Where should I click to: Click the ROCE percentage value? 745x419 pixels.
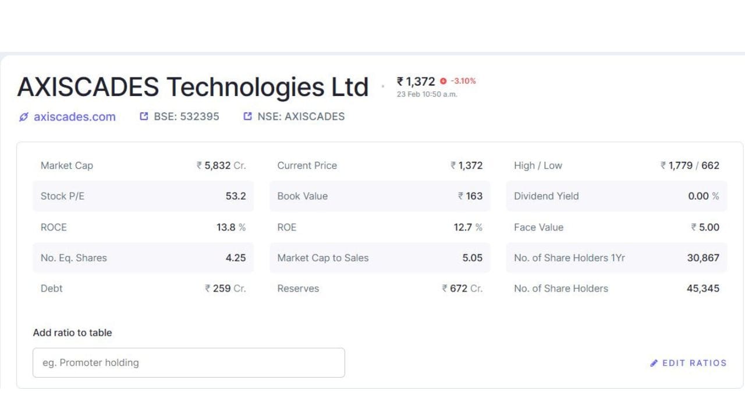coord(231,228)
